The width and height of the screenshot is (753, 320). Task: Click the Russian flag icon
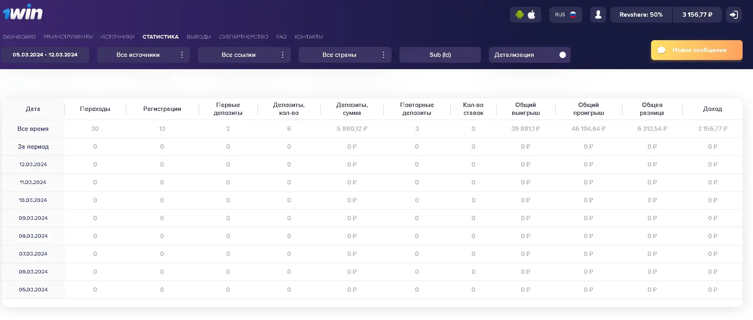pyautogui.click(x=573, y=15)
